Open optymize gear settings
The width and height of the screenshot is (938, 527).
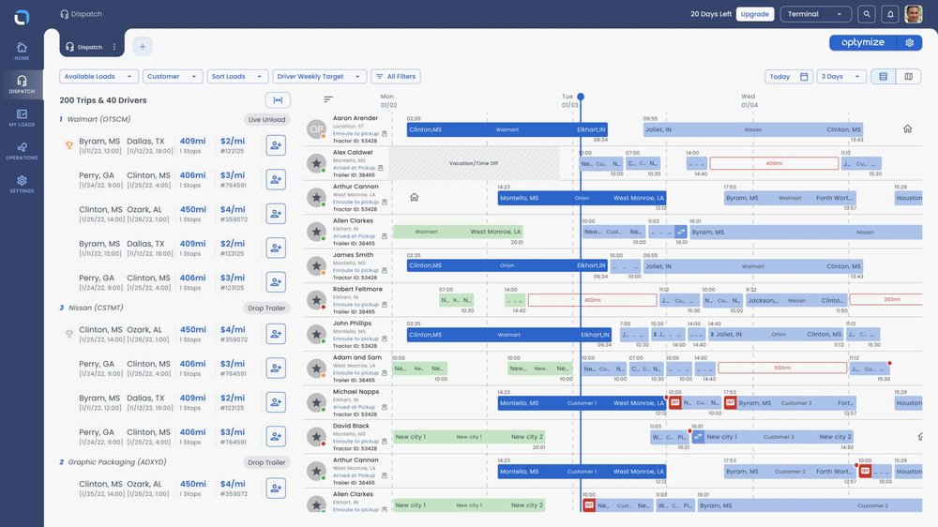point(910,42)
